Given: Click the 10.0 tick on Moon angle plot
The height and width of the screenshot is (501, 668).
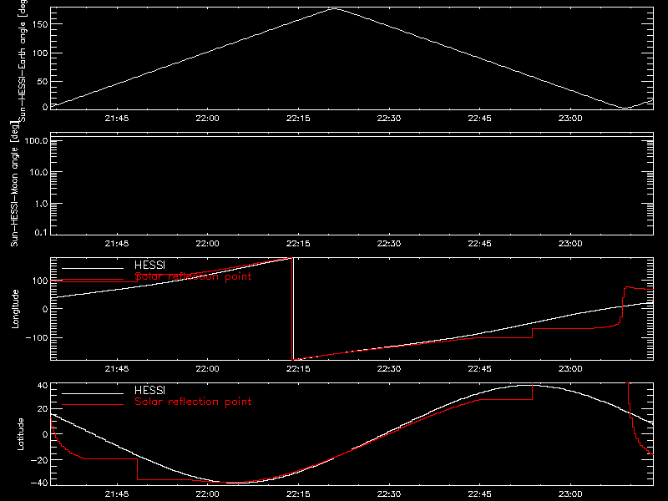Looking at the screenshot, I should click(38, 172).
